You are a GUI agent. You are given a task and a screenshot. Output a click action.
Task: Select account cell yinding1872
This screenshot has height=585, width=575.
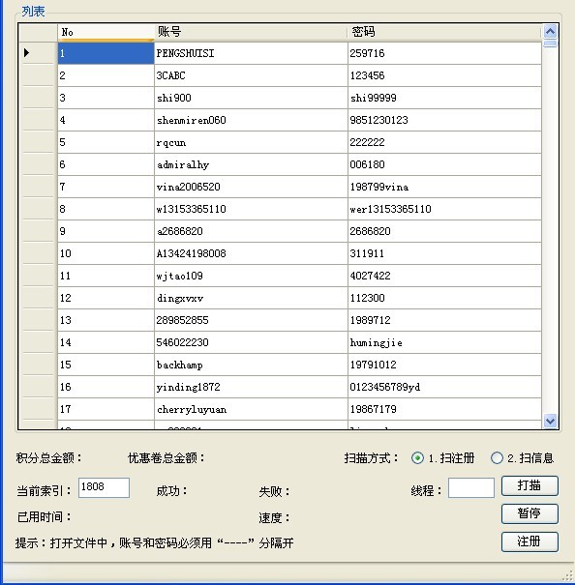click(251, 387)
